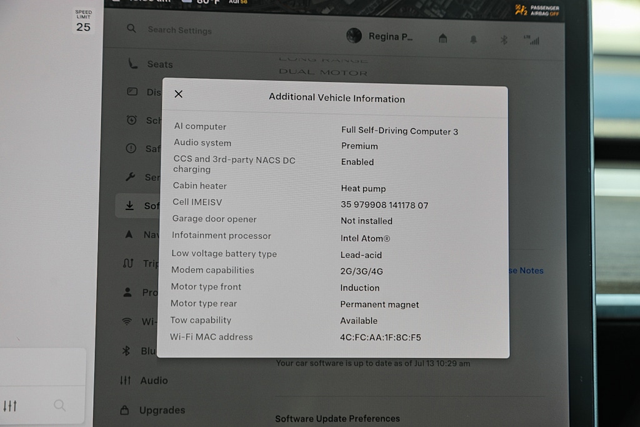Tap the Trips route icon

tap(127, 263)
